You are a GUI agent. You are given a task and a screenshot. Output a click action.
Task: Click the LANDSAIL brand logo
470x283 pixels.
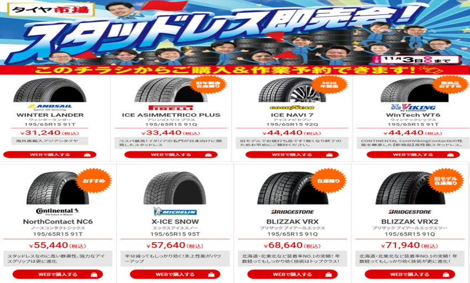tap(50, 108)
